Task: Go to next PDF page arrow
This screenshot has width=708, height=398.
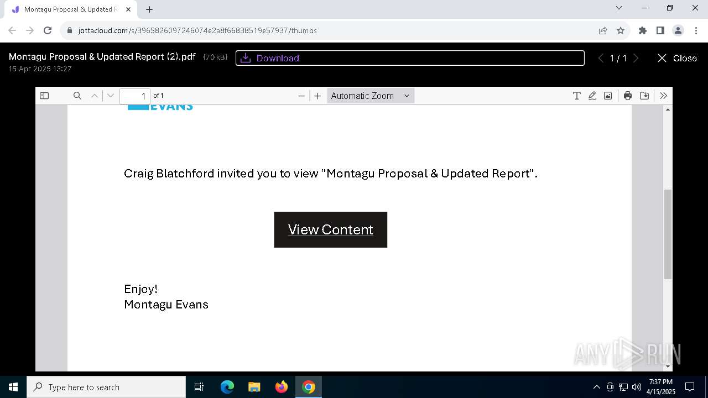Action: 111,96
